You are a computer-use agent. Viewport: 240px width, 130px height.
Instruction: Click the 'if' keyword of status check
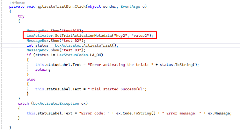point(29,55)
